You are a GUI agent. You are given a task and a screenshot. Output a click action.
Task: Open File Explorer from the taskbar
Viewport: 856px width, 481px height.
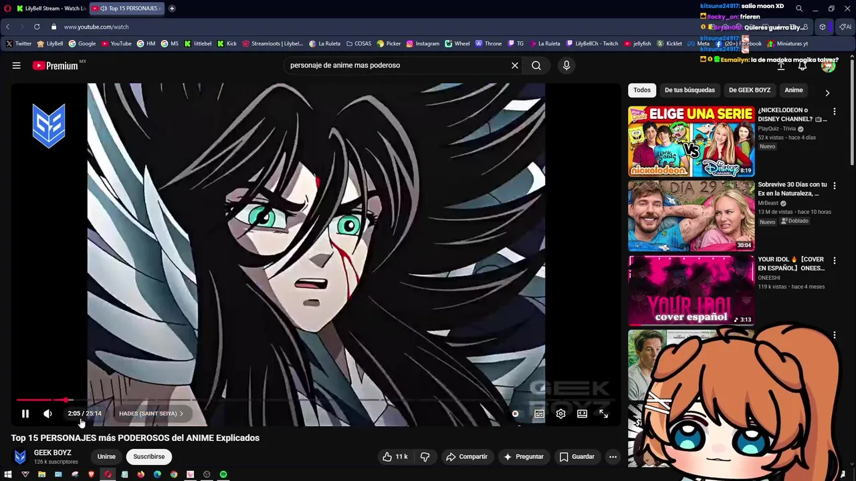pyautogui.click(x=41, y=474)
